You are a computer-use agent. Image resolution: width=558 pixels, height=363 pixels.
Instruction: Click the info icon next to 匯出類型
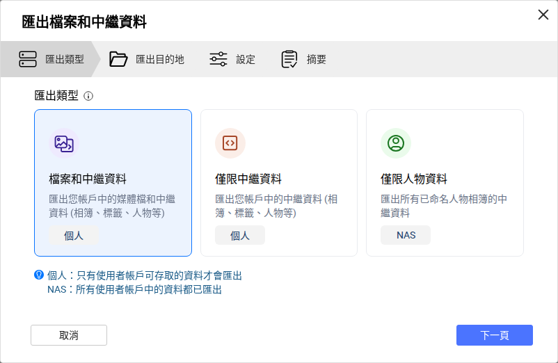pos(88,96)
